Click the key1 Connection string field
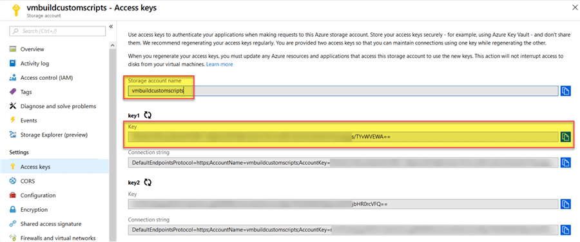 [343, 162]
